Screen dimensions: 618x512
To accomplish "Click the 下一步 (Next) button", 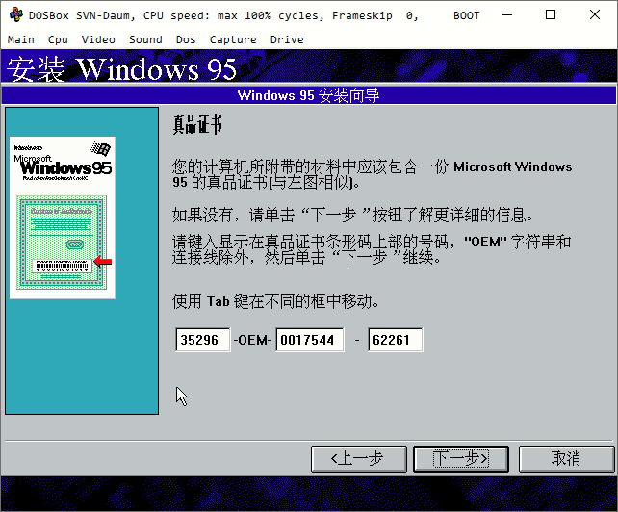I will (461, 459).
